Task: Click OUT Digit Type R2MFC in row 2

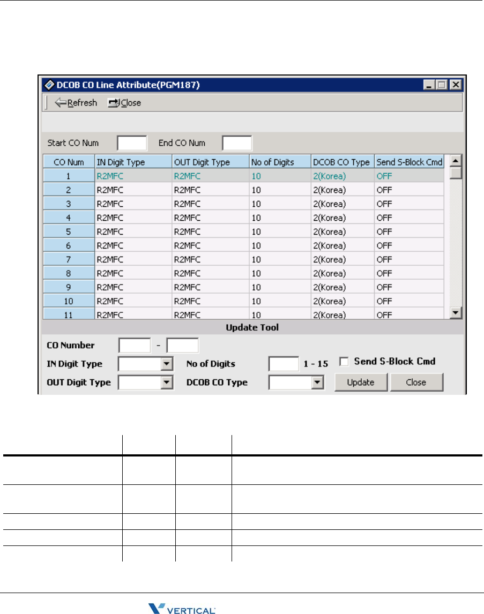Action: point(211,190)
